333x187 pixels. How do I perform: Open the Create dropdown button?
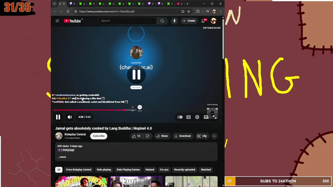point(189,21)
